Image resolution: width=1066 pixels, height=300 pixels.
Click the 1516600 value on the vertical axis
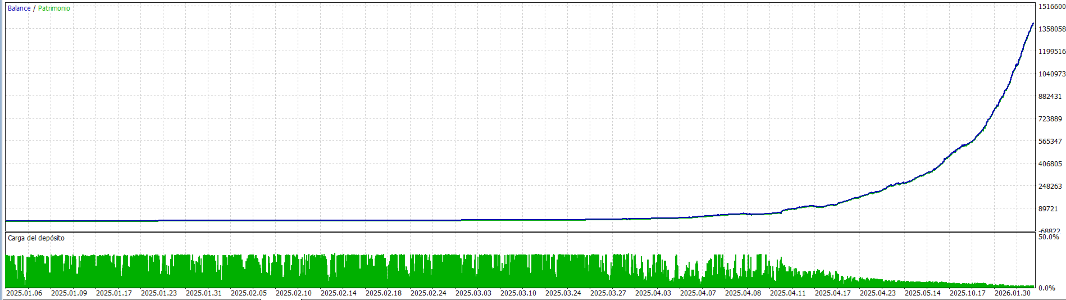click(1052, 7)
